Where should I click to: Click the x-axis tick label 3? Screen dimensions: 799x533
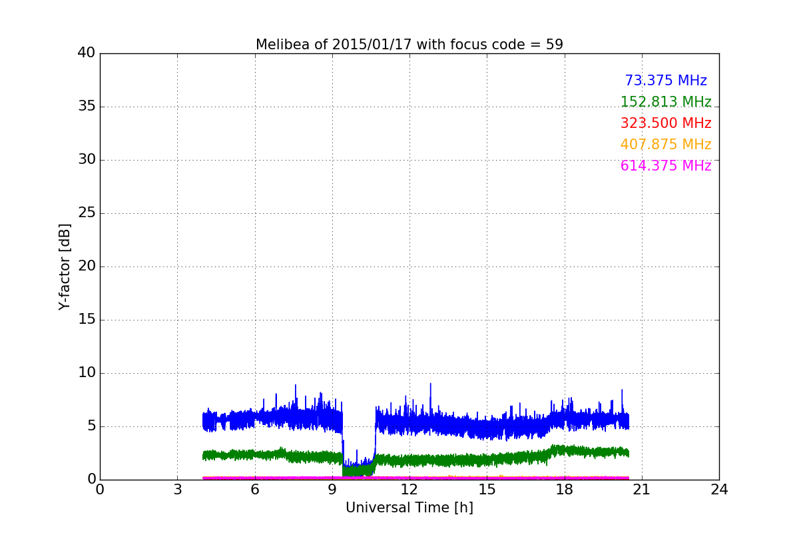(177, 489)
